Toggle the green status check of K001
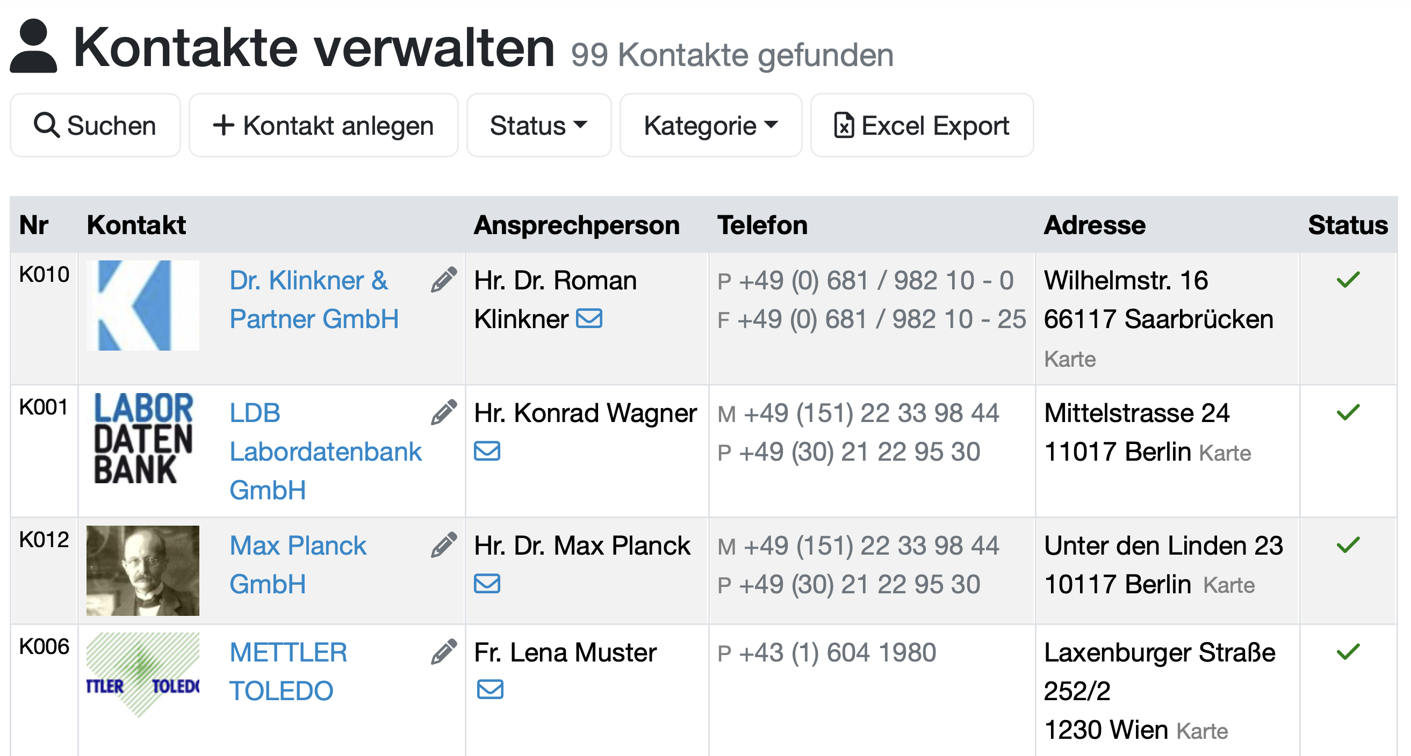This screenshot has height=756, width=1411. (x=1349, y=412)
